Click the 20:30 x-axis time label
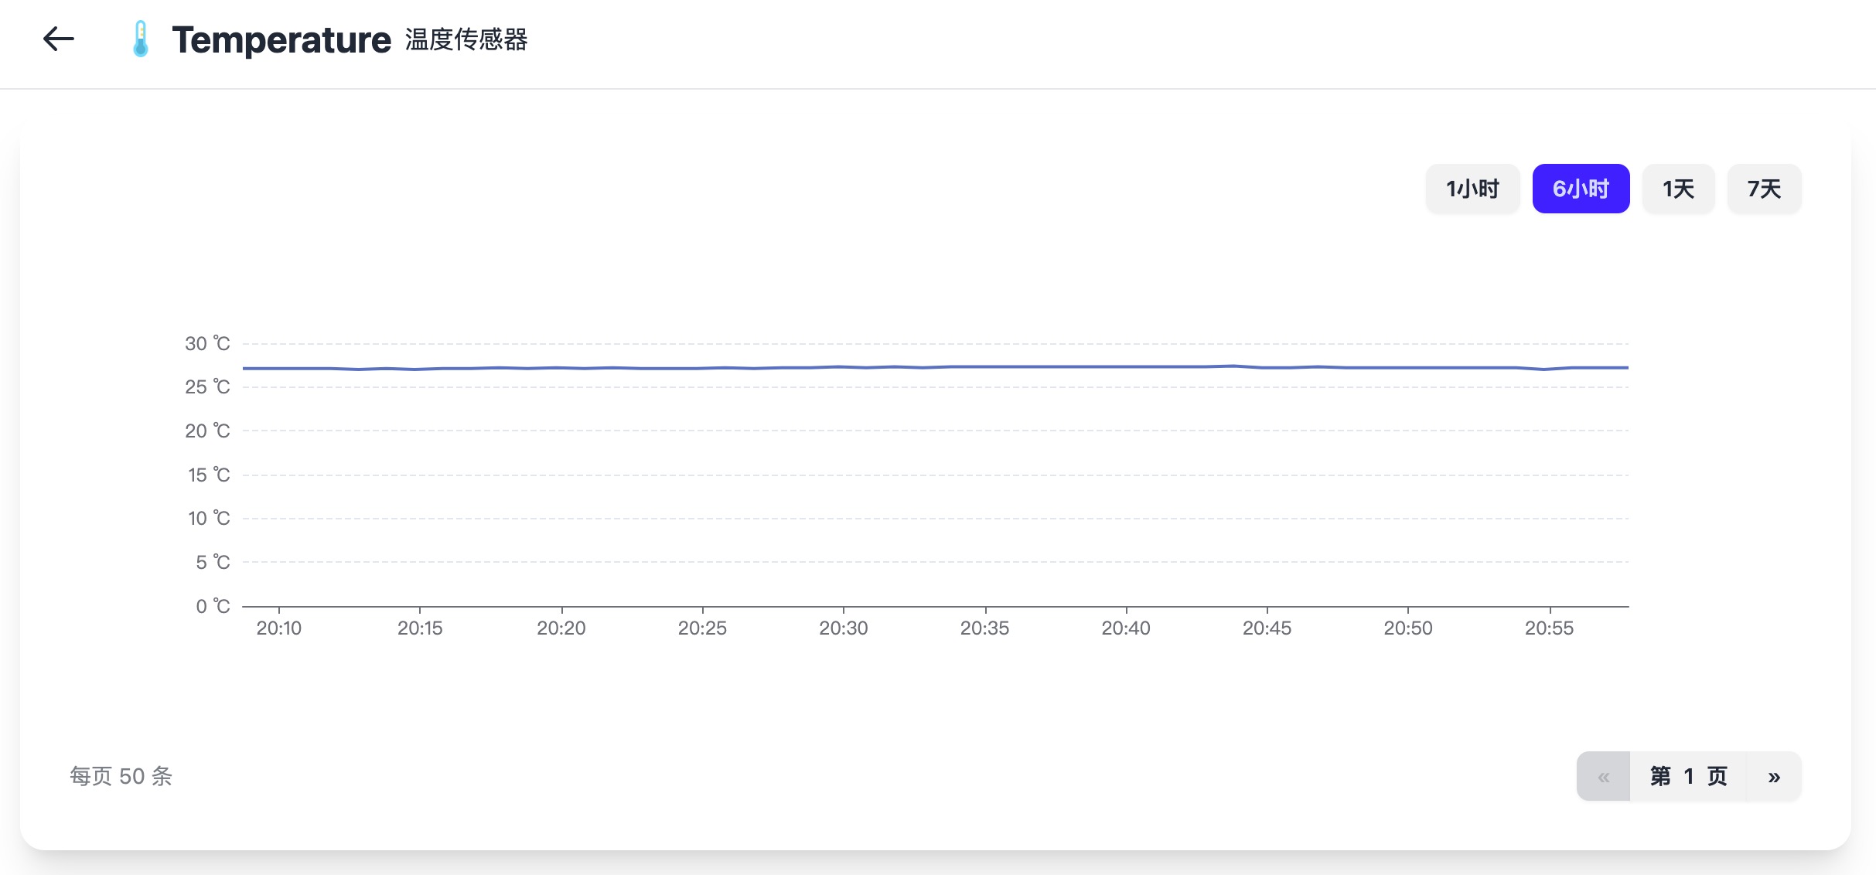This screenshot has width=1876, height=875. (843, 628)
